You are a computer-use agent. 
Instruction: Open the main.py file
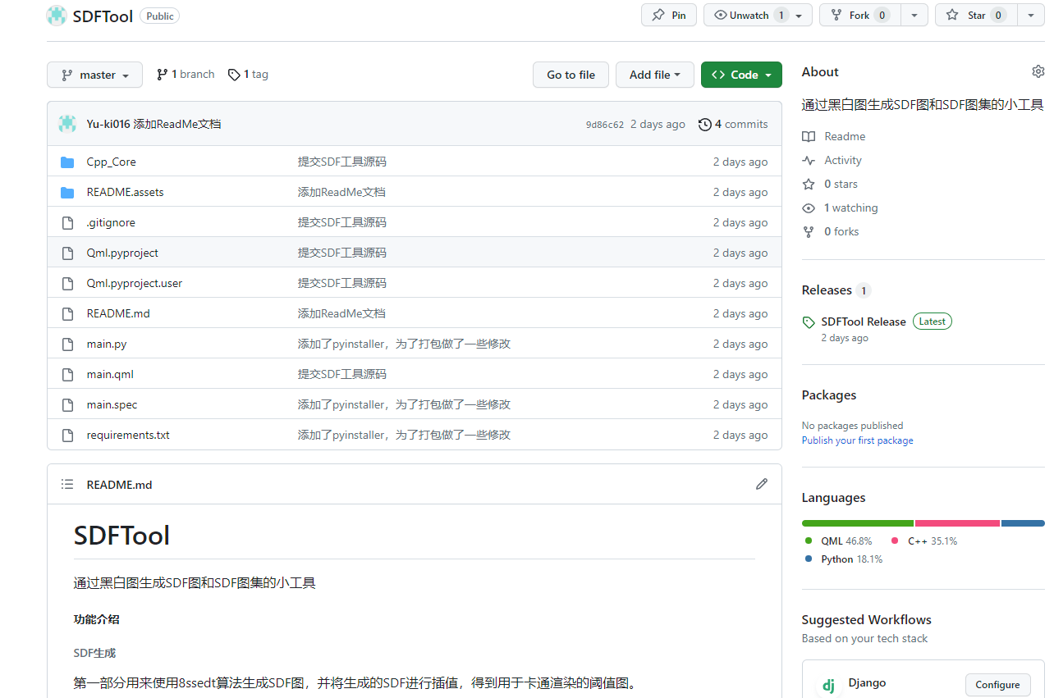click(106, 344)
